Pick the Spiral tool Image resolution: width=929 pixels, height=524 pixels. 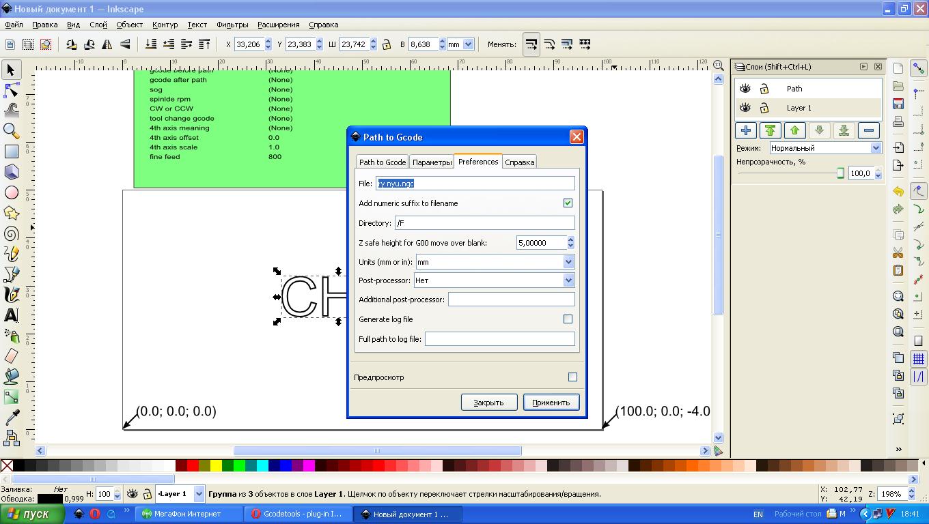[x=11, y=233]
